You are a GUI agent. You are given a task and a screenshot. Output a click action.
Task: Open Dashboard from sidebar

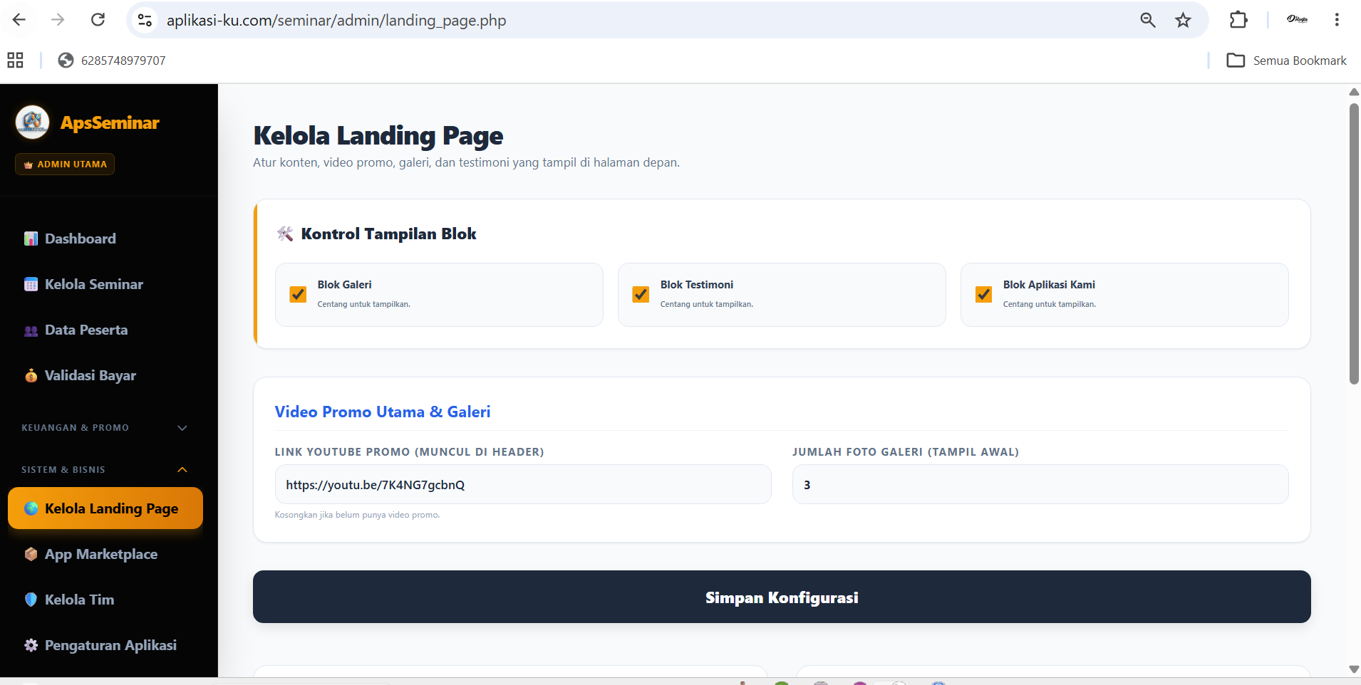(105, 239)
